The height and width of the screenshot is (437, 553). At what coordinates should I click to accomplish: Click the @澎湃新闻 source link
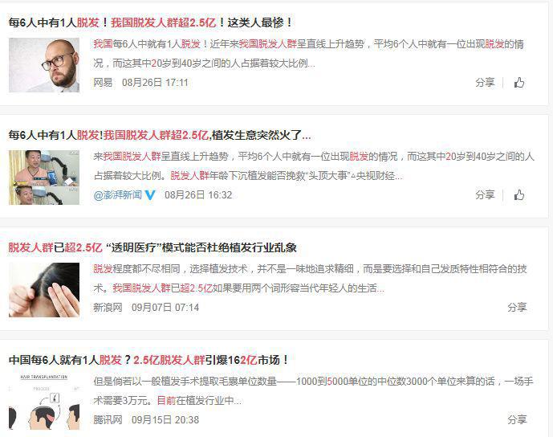[118, 195]
